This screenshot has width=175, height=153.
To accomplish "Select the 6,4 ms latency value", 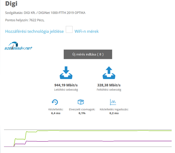I will [x=56, y=113].
